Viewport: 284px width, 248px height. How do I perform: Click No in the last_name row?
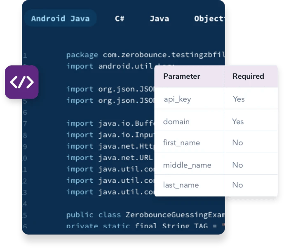237,185
